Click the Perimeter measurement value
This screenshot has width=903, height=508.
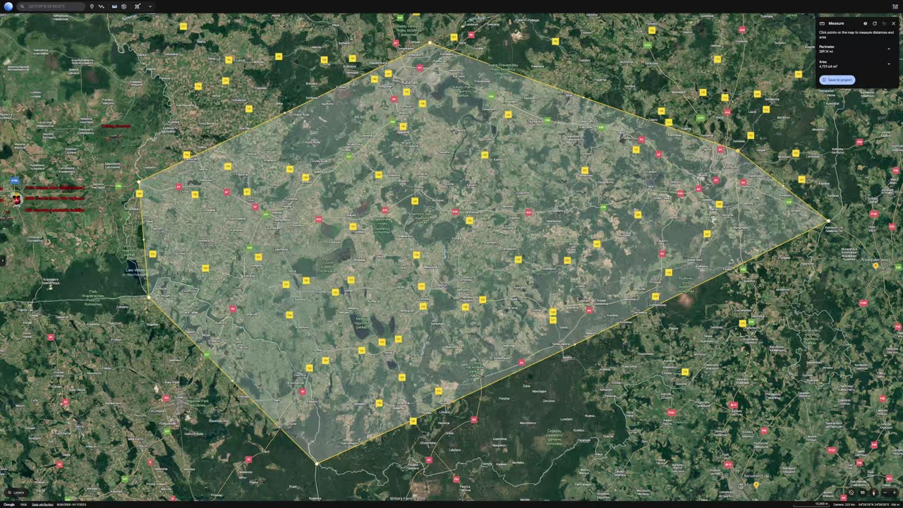coord(826,52)
